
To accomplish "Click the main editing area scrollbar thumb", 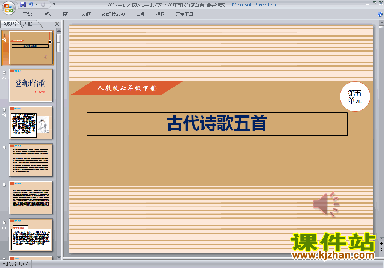I will tap(381, 27).
